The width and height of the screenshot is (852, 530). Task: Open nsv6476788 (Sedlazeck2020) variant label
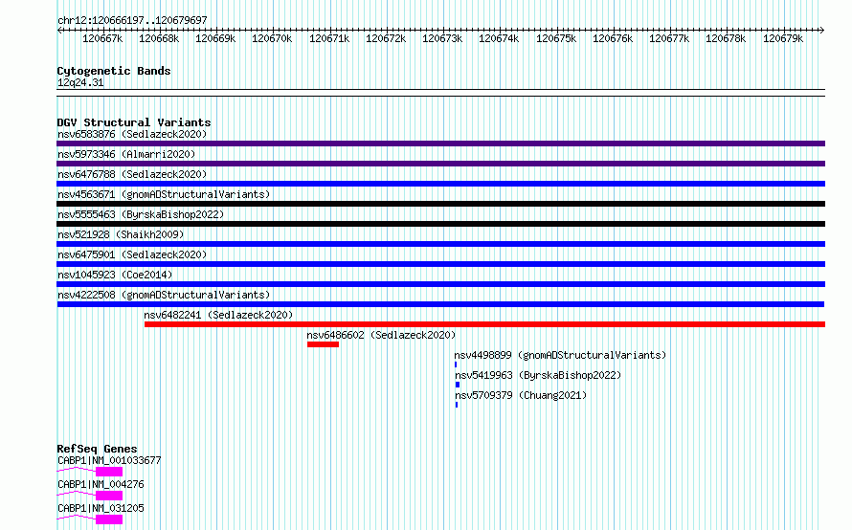(x=132, y=174)
